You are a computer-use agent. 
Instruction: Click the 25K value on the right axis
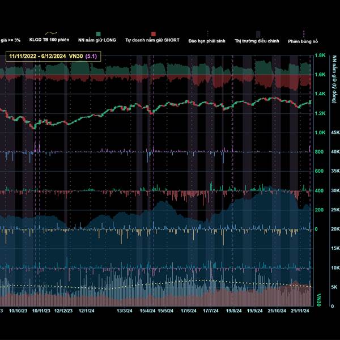335,210
